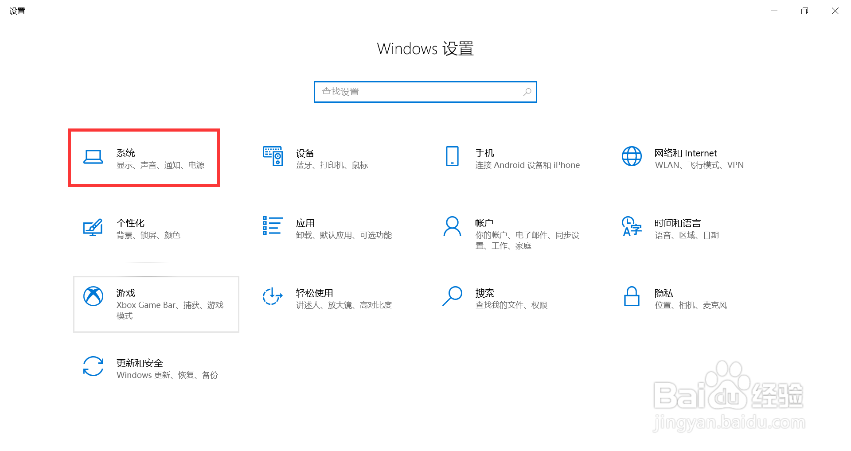The height and width of the screenshot is (451, 851).
Task: Click the search magnifier in 查找设置 box
Action: point(527,92)
